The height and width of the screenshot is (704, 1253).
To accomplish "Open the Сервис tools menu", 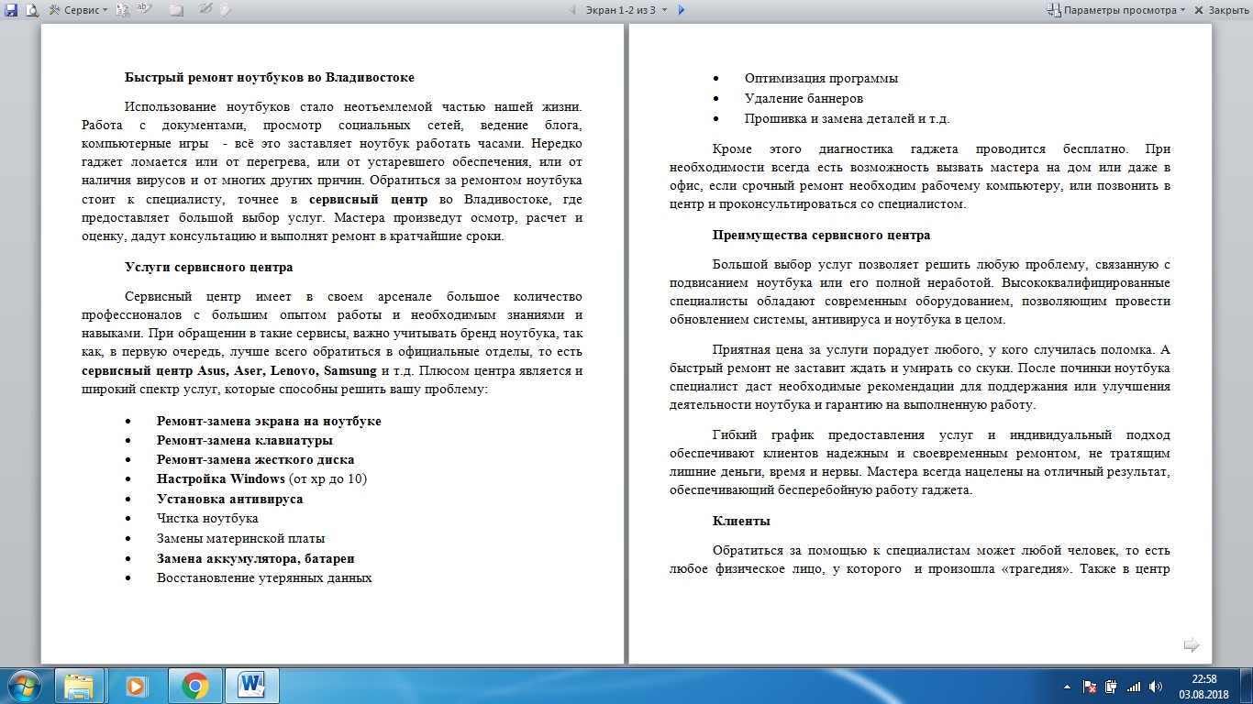I will point(79,10).
